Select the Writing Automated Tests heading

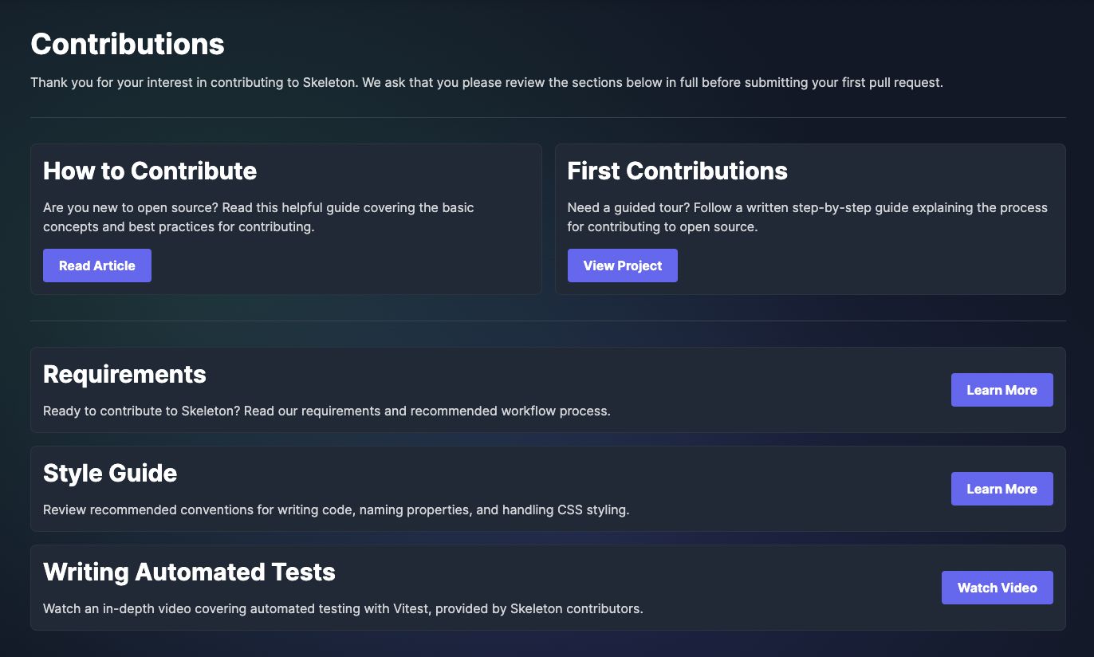189,572
